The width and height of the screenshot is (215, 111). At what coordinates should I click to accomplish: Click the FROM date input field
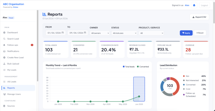point(56,33)
